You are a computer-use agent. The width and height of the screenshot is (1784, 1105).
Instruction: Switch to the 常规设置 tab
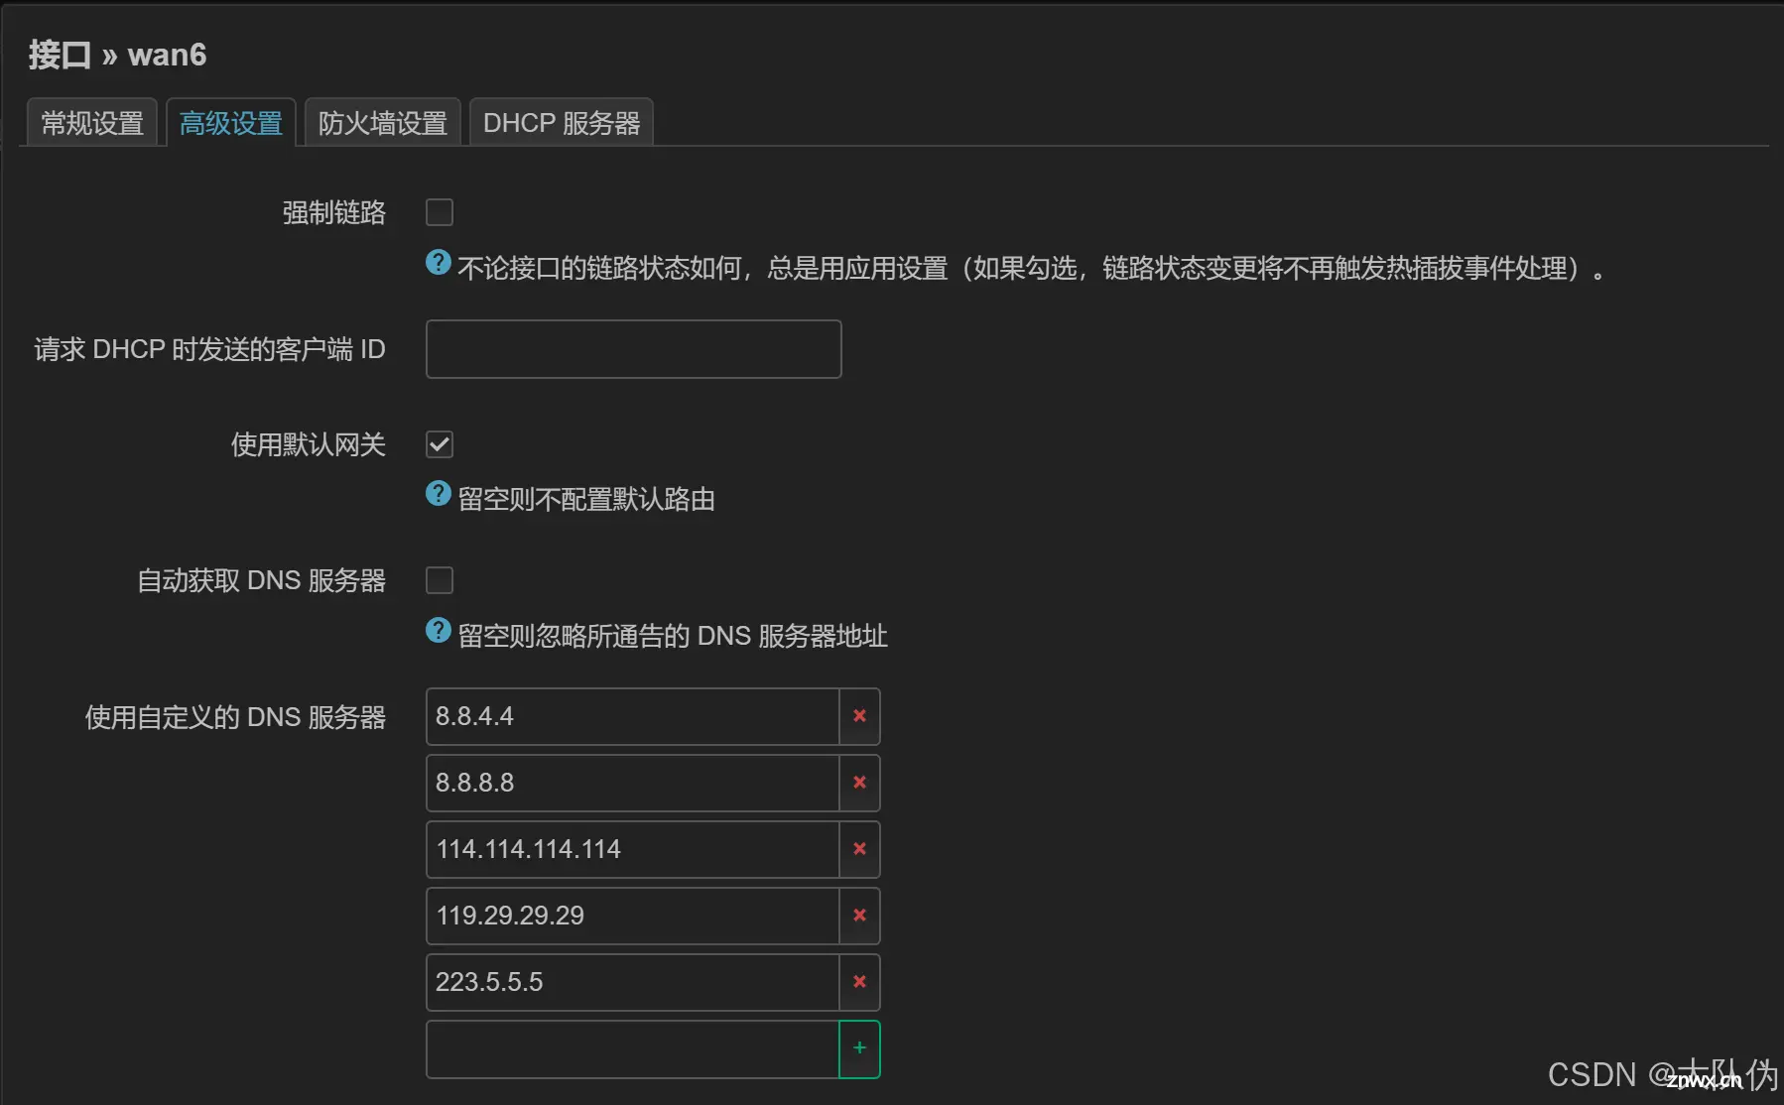(92, 122)
